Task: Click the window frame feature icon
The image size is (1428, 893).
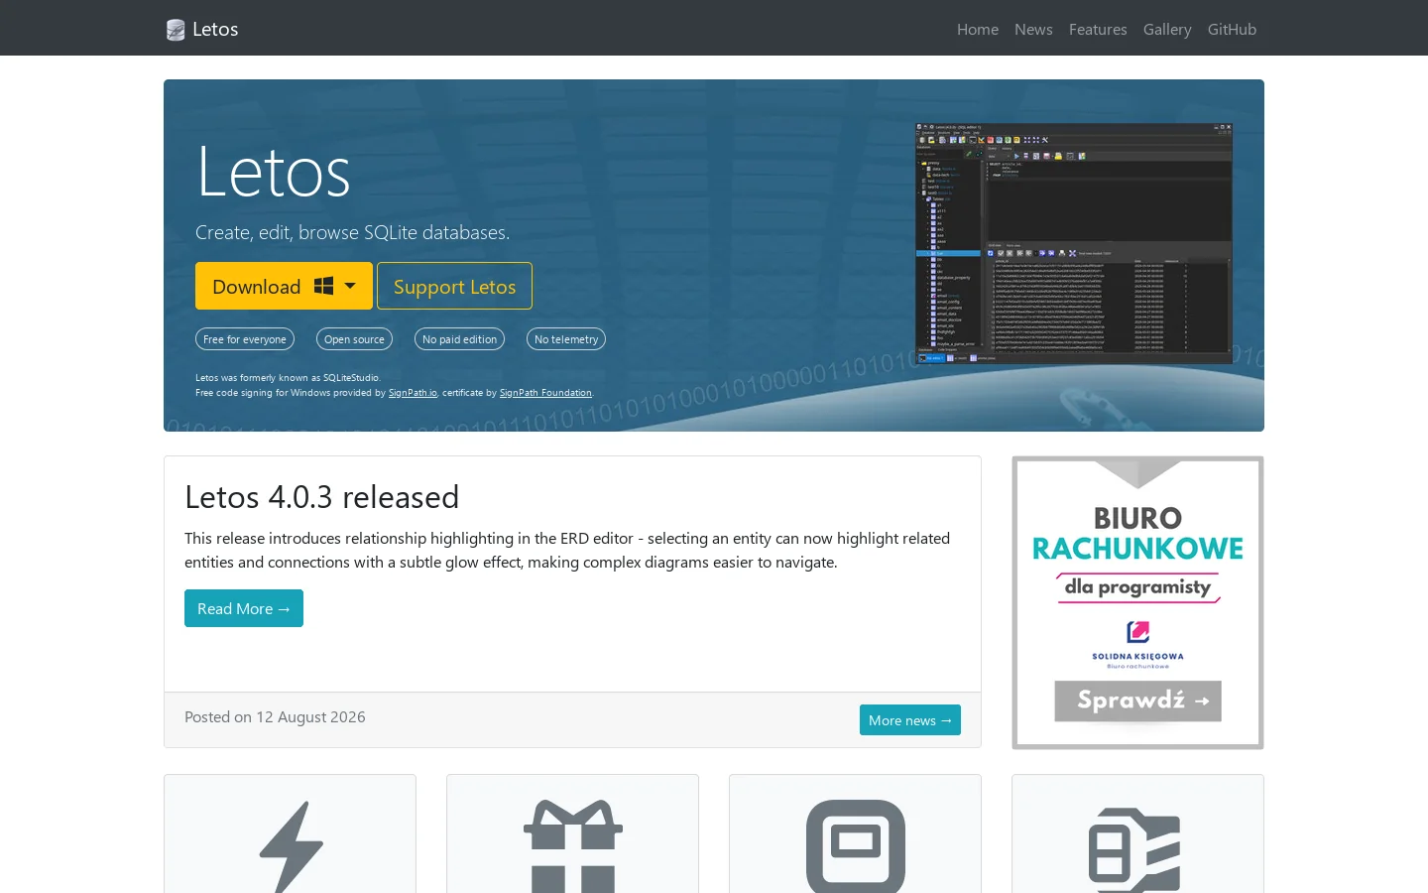Action: coord(856,846)
